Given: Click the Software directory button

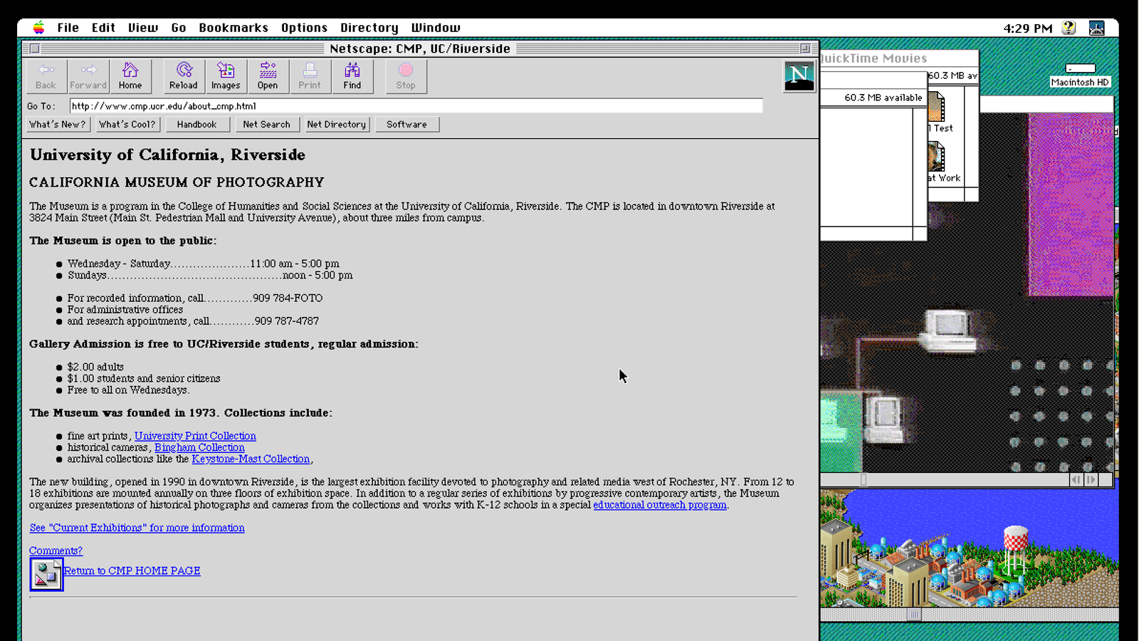Looking at the screenshot, I should click(x=406, y=125).
